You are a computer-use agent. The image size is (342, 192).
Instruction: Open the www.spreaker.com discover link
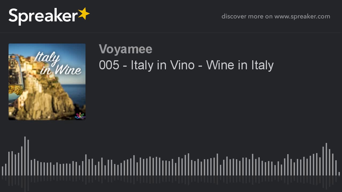pos(302,17)
